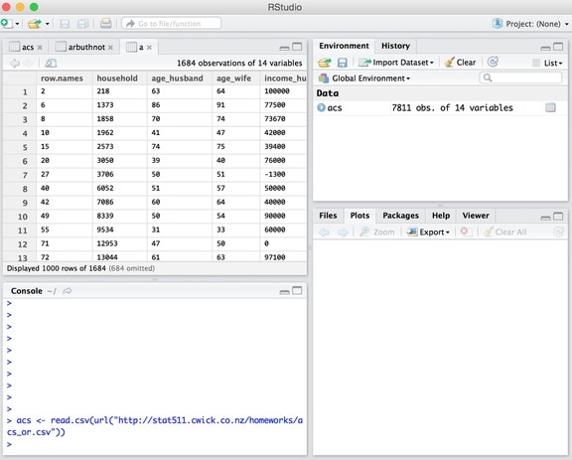Screen dimensions: 572x460
Task: Switch to the Environment tab
Action: pyautogui.click(x=344, y=46)
